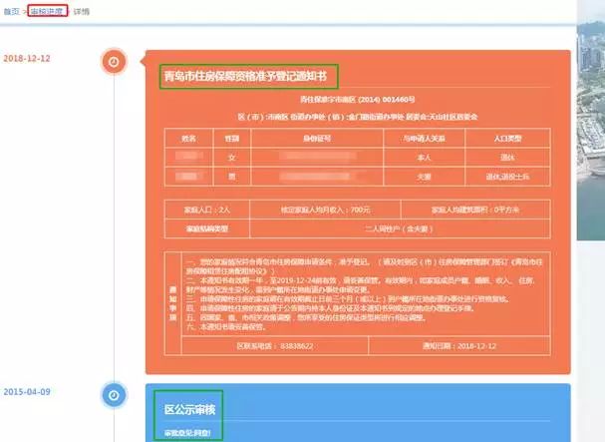This screenshot has height=442, width=605.
Task: Click the 夫妻 relationship cell
Action: 425,177
